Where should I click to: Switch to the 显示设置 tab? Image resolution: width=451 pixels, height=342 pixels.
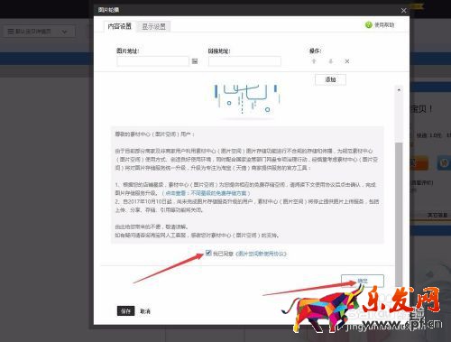pos(153,27)
